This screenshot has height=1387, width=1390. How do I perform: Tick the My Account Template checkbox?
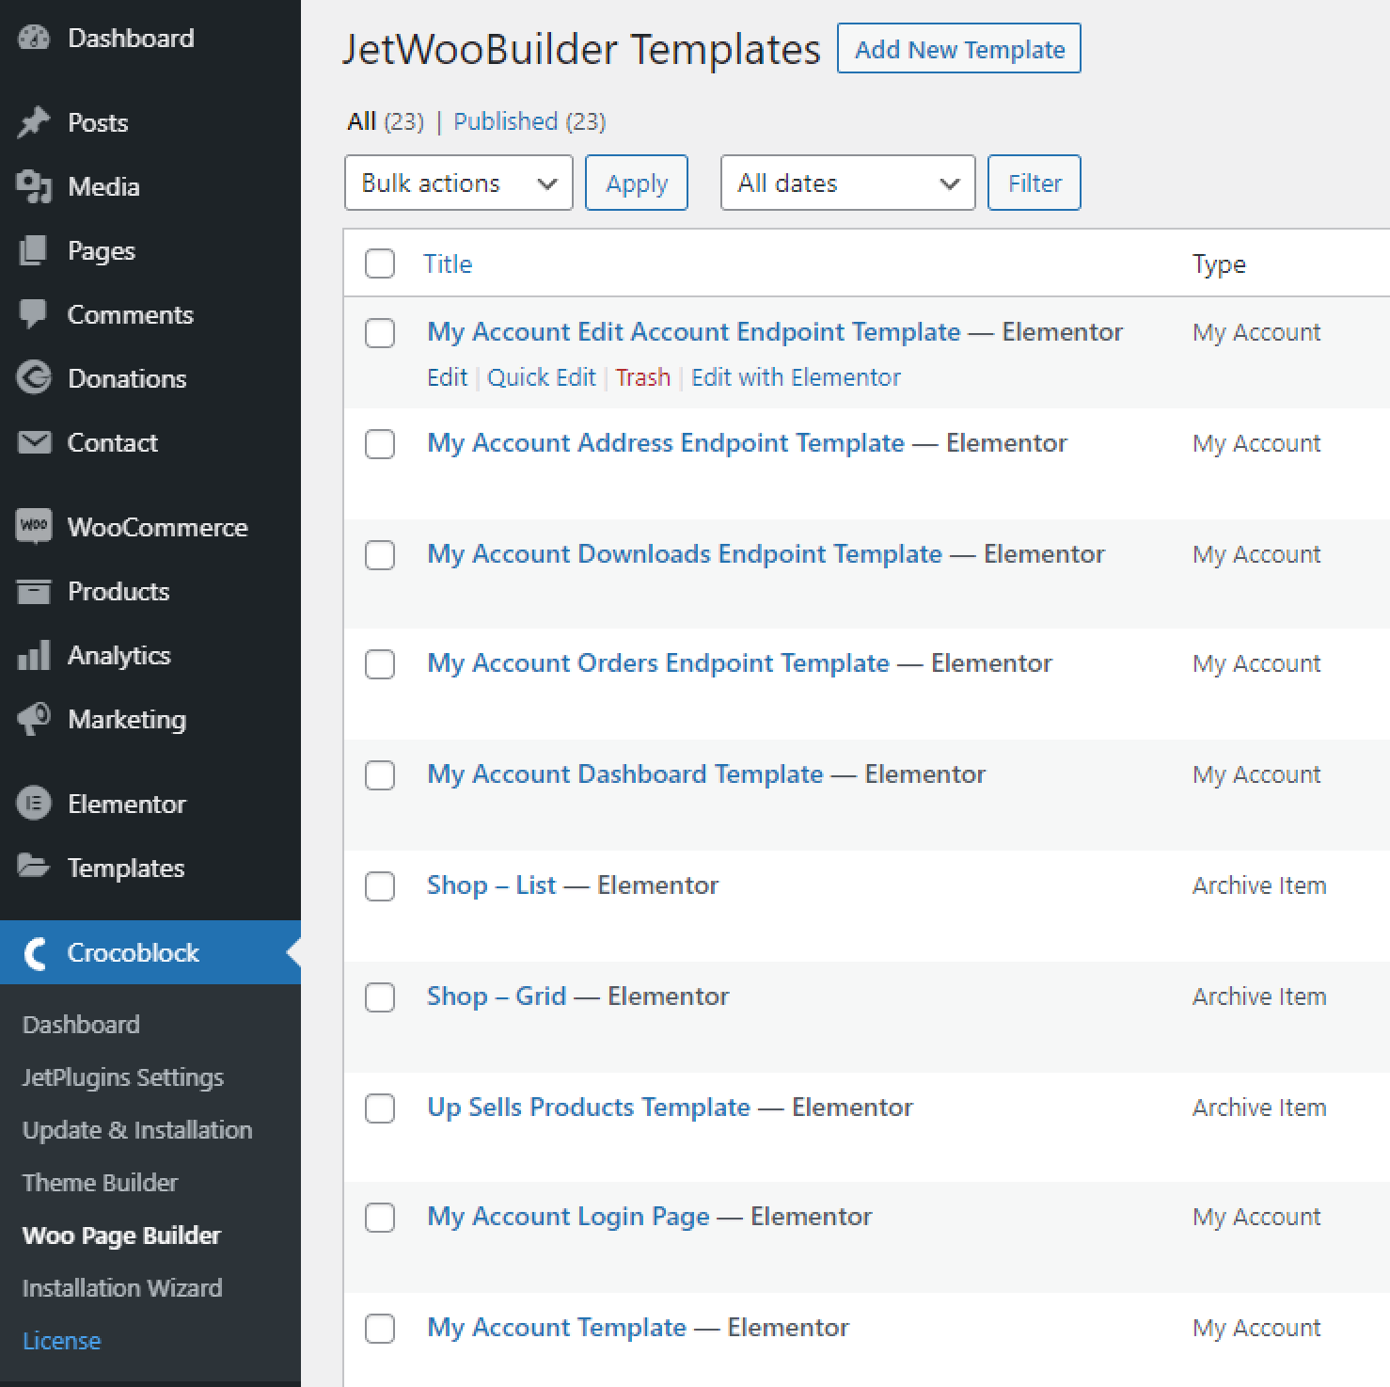point(380,1329)
